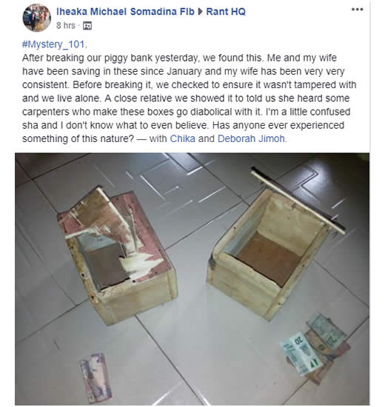
Task: Open tagged friend Chika's profile
Action: tap(182, 138)
